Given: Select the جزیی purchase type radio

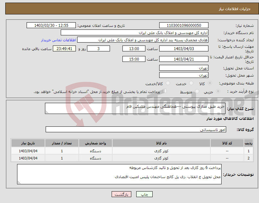Looking at the screenshot, I should tap(218, 91).
